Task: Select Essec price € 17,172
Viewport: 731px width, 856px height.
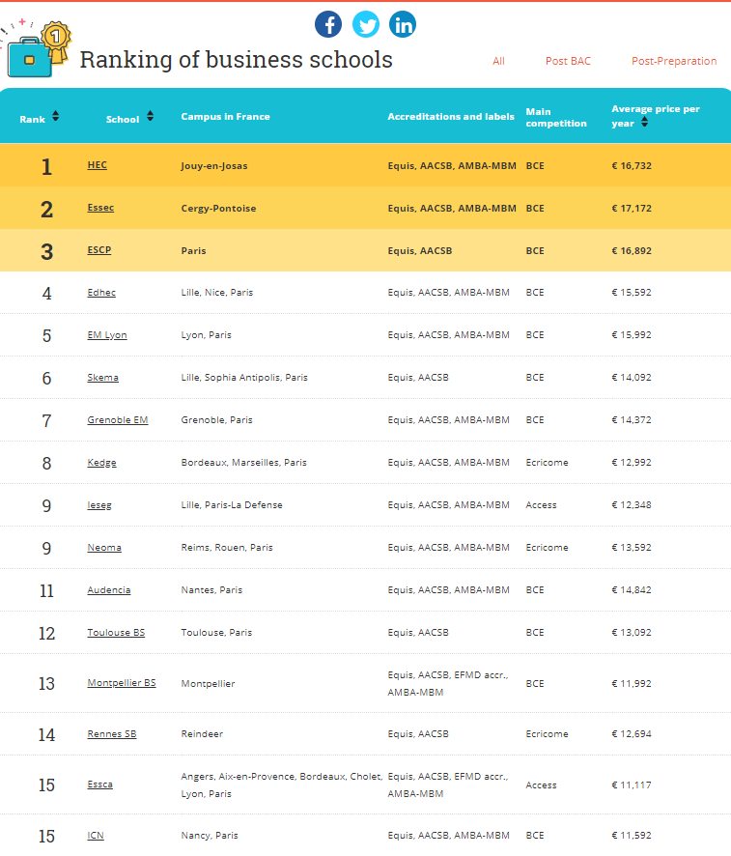Action: (x=632, y=209)
